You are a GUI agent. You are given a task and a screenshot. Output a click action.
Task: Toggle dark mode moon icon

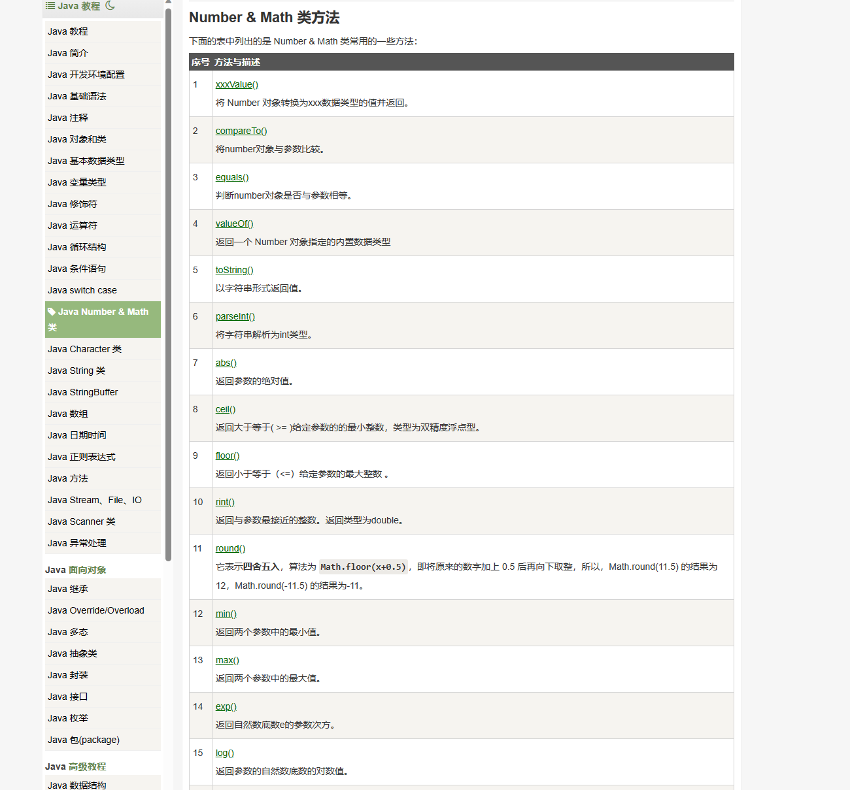click(x=110, y=5)
